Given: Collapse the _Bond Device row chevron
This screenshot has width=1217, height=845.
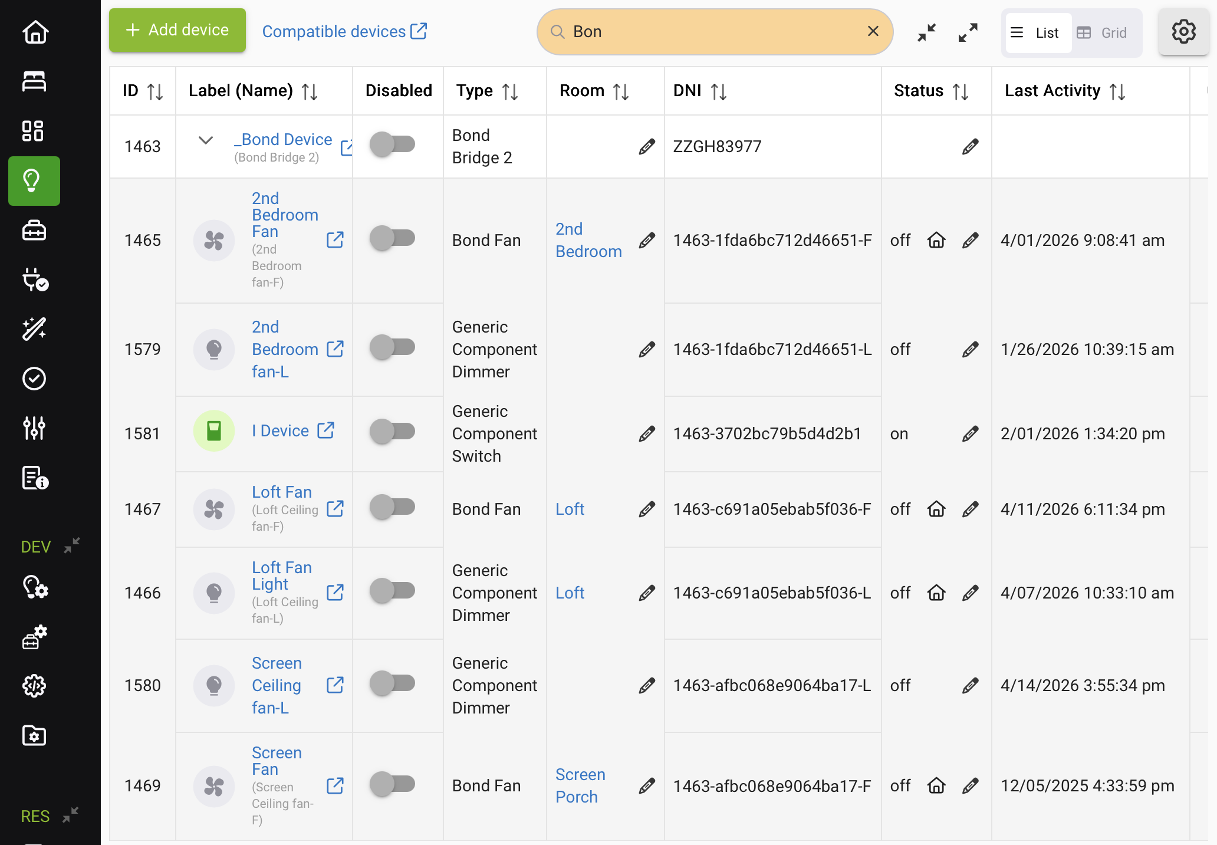Looking at the screenshot, I should pos(206,140).
